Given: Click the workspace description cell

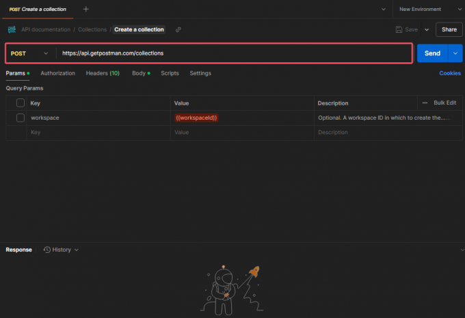Looking at the screenshot, I should 388,118.
